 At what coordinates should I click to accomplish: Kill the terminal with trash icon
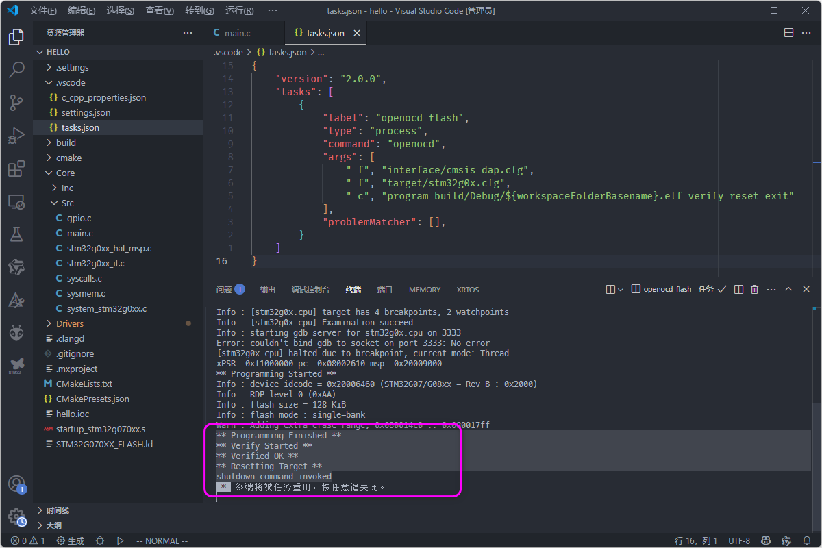click(x=755, y=290)
